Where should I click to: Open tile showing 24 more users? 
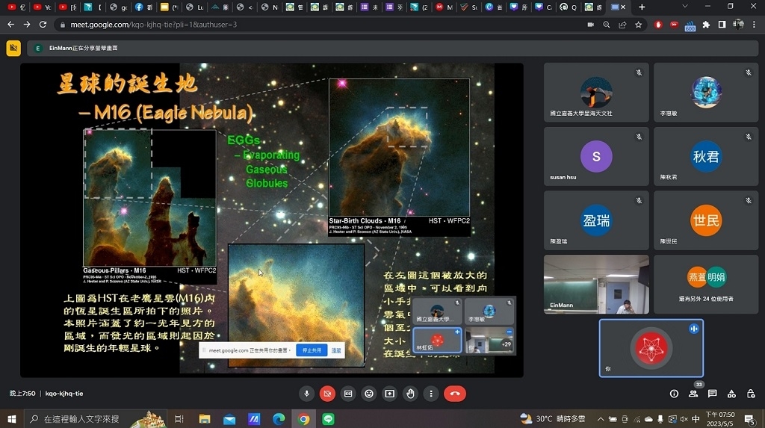706,284
